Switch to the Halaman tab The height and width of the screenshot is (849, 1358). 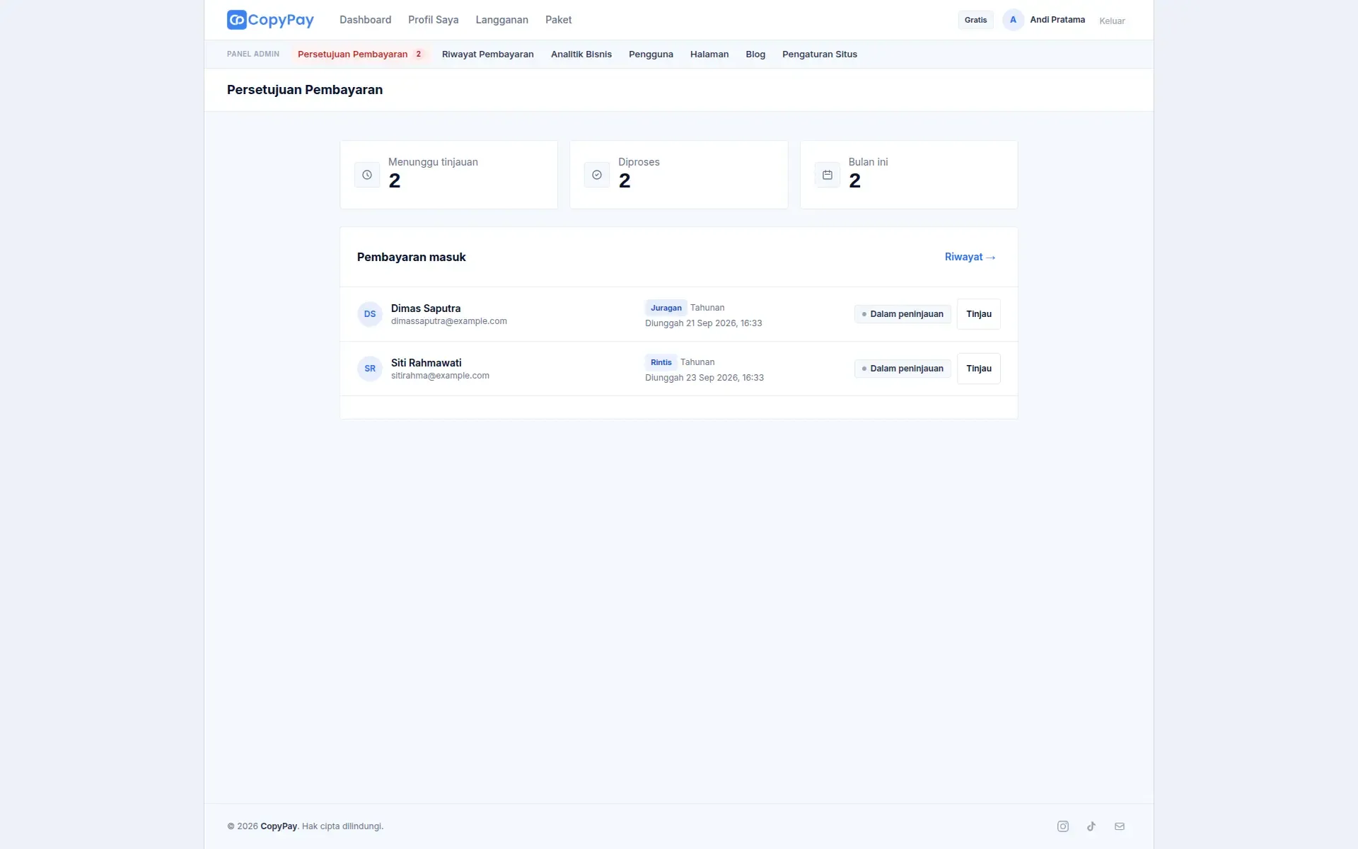pyautogui.click(x=709, y=54)
